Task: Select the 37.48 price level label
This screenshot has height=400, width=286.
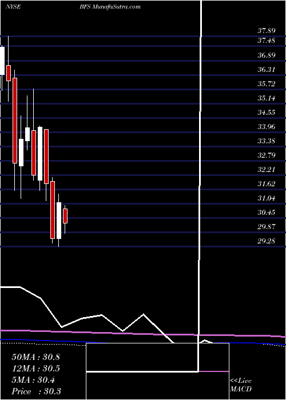Action: pos(267,41)
